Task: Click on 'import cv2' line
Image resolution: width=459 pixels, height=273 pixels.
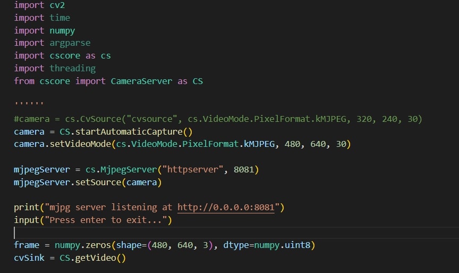Action: tap(39, 5)
